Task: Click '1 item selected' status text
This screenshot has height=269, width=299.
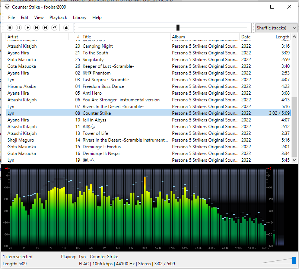Action: pos(18,257)
